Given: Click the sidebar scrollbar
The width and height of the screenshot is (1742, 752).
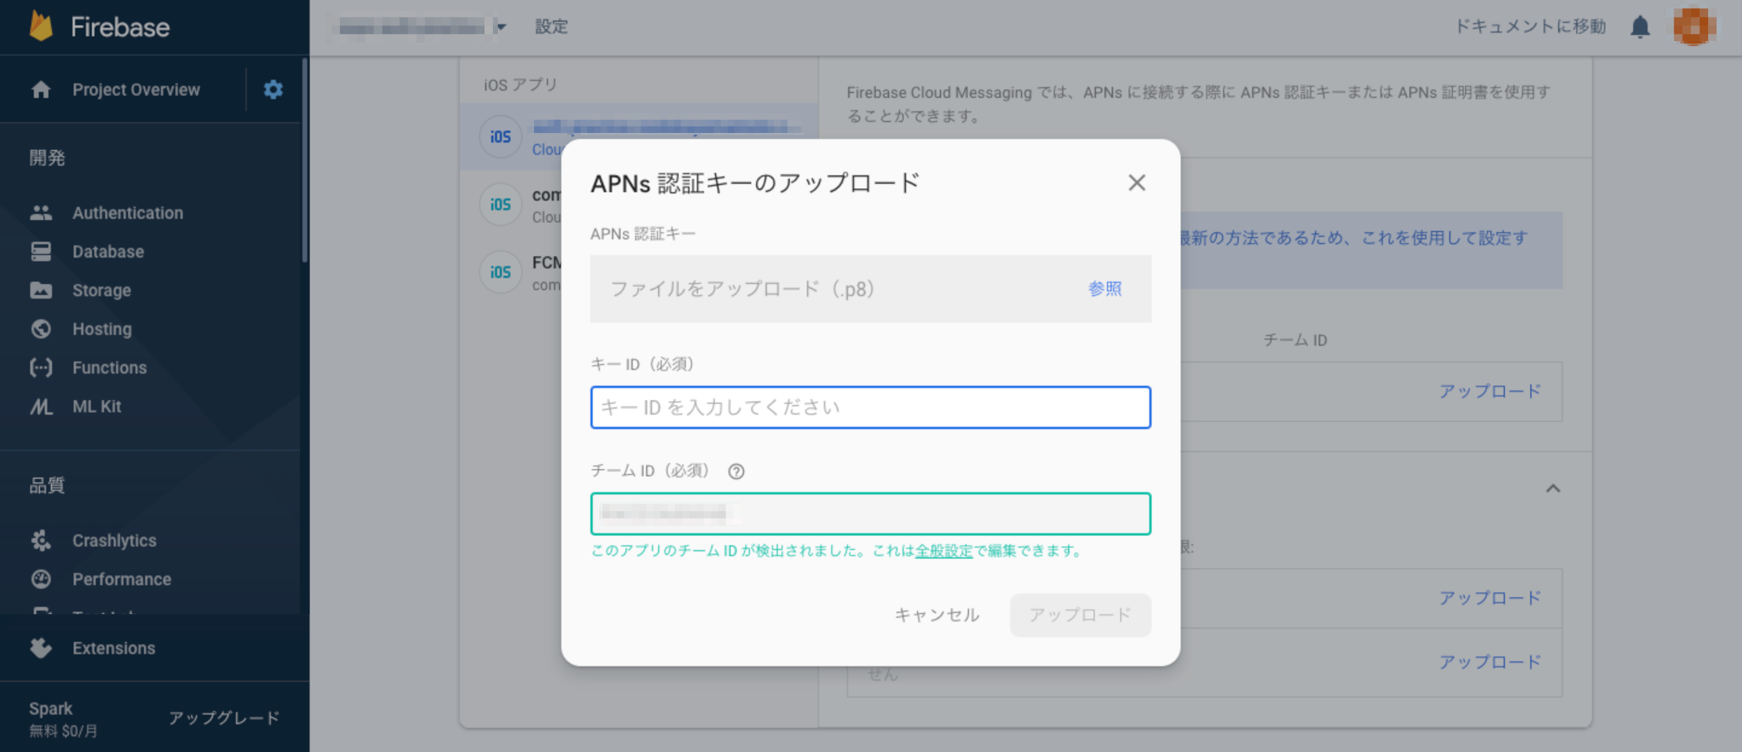Looking at the screenshot, I should click(305, 161).
